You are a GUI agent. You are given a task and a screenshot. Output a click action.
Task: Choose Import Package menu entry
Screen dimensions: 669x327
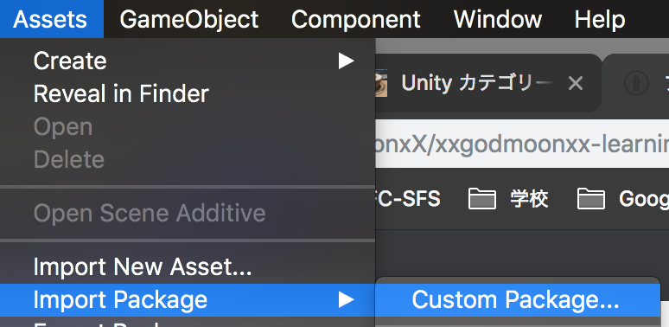(x=188, y=299)
